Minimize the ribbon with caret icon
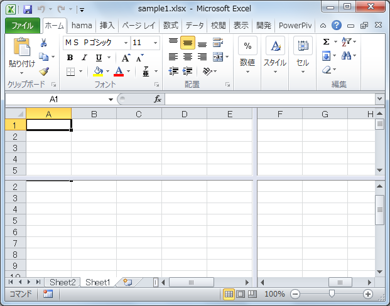390x306 pixels. (x=323, y=25)
